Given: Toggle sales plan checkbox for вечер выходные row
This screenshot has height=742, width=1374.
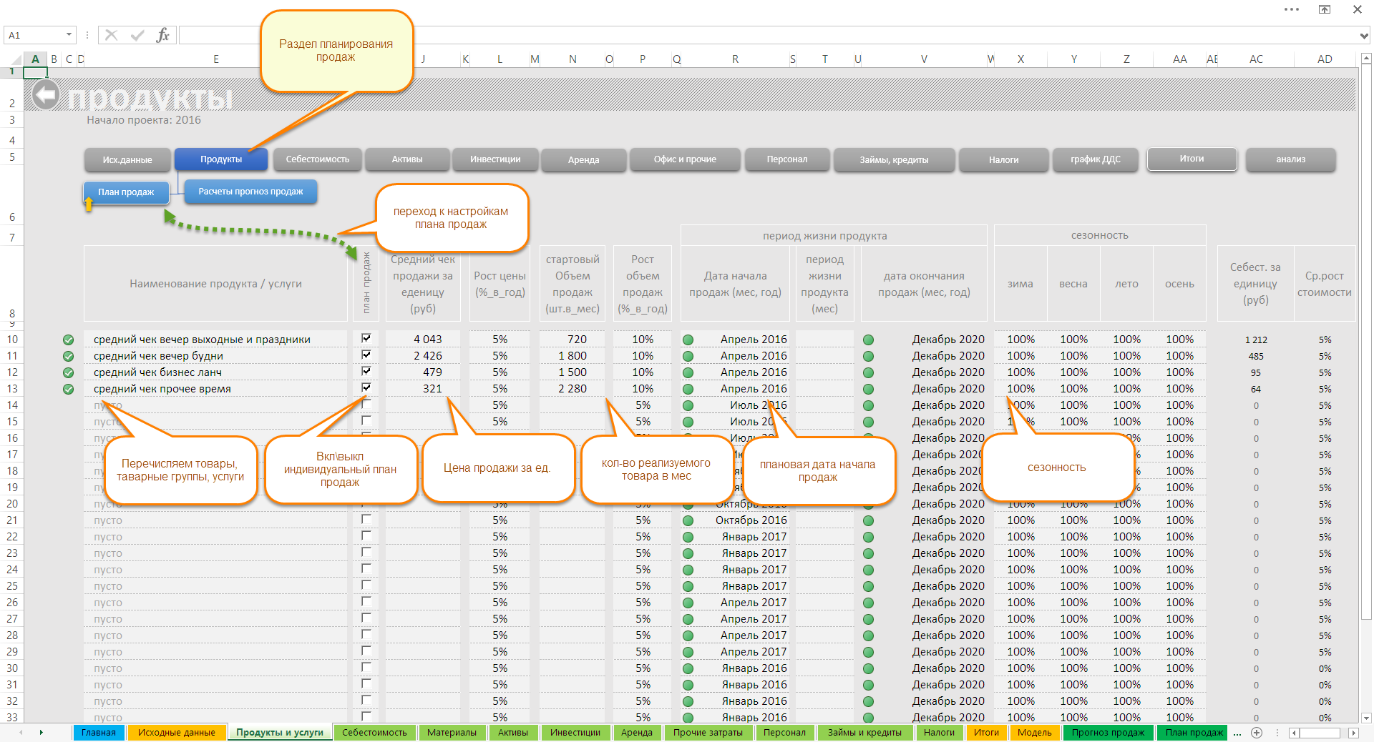Looking at the screenshot, I should click(x=366, y=338).
